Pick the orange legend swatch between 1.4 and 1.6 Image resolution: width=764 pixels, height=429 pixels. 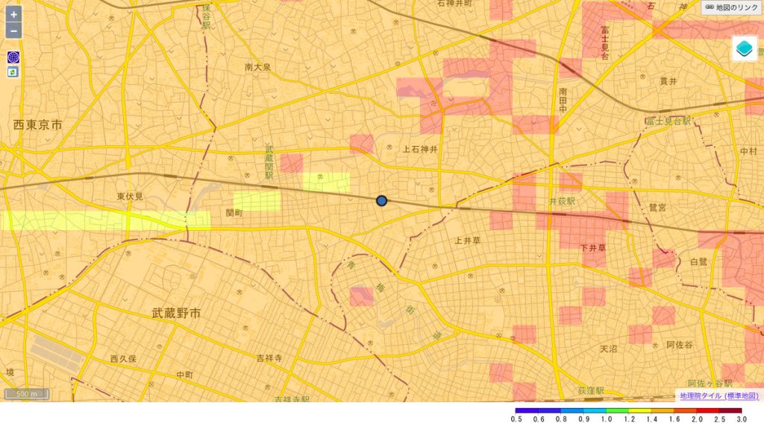pos(662,410)
